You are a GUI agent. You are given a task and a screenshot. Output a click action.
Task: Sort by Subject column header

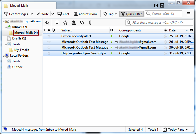coord(83,30)
